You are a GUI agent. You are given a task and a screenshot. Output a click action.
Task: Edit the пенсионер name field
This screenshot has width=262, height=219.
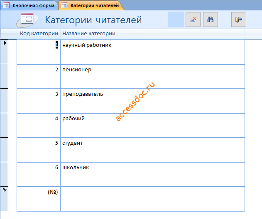pos(152,76)
